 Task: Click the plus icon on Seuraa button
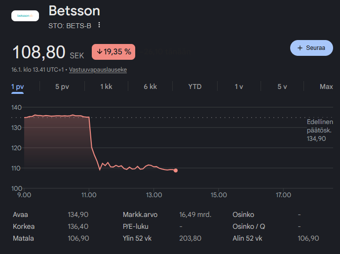300,48
